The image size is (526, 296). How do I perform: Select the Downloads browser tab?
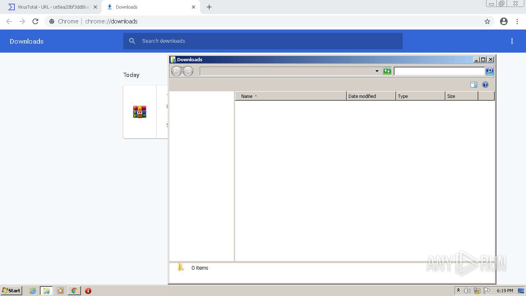pos(150,7)
